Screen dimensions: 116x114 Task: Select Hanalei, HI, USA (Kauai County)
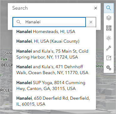pos(54,41)
